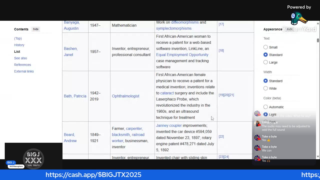Click the '1942– 2019' years cell
The width and height of the screenshot is (320, 180).
99,96
